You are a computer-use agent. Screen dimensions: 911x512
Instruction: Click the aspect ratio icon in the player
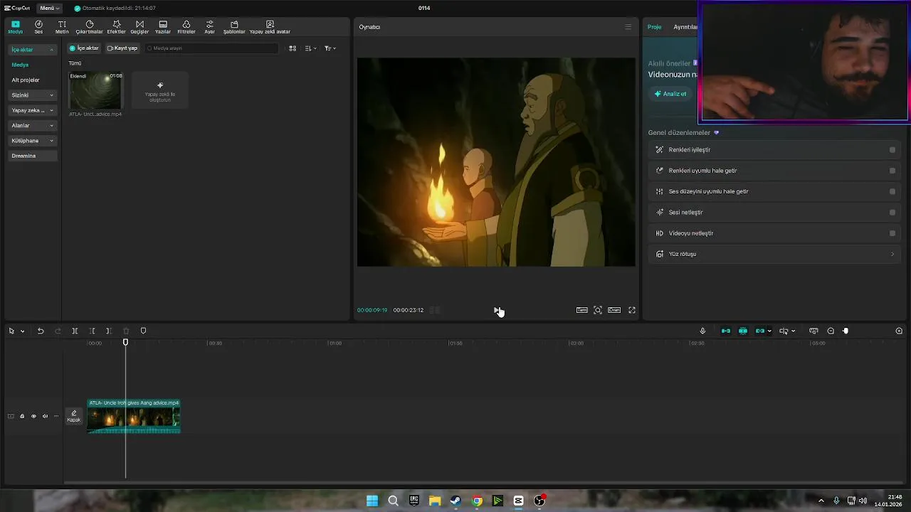point(614,310)
